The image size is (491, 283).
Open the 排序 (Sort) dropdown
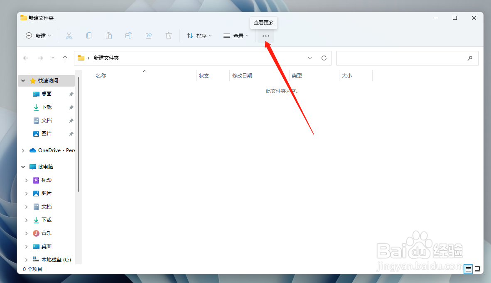pyautogui.click(x=199, y=36)
